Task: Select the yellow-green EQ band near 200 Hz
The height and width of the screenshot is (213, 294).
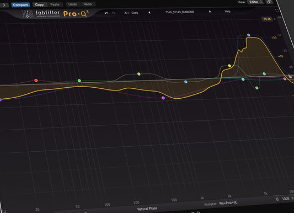Action: (x=139, y=74)
